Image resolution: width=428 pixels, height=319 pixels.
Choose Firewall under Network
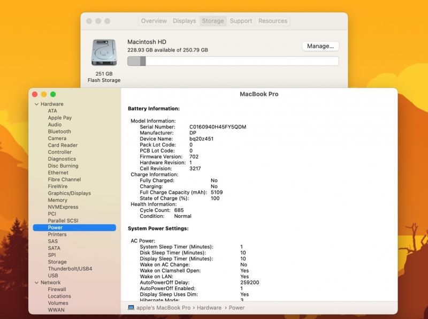[x=57, y=289]
